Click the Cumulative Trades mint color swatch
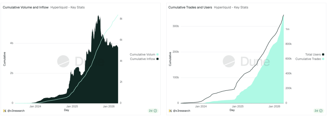Image resolution: width=335 pixels, height=118 pixels. (323, 59)
